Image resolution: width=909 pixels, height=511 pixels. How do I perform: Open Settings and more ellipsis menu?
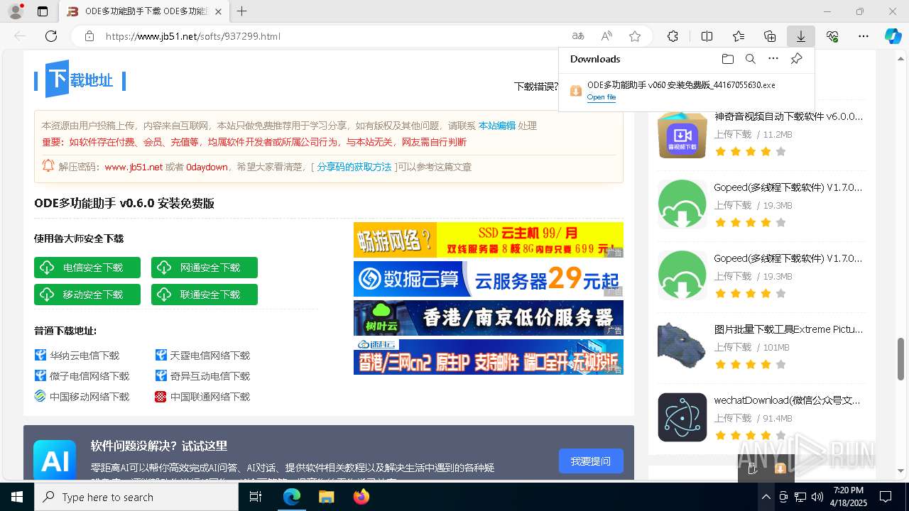[864, 36]
